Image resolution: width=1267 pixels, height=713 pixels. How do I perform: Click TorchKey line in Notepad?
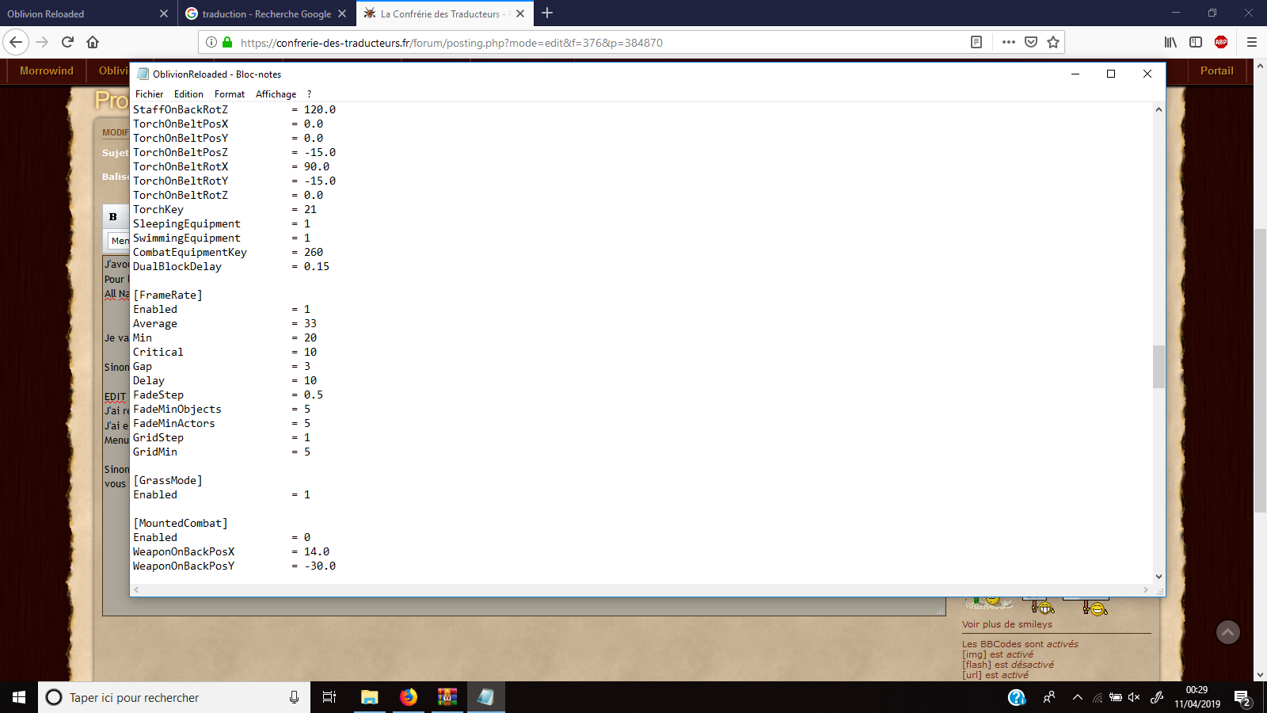pyautogui.click(x=225, y=209)
